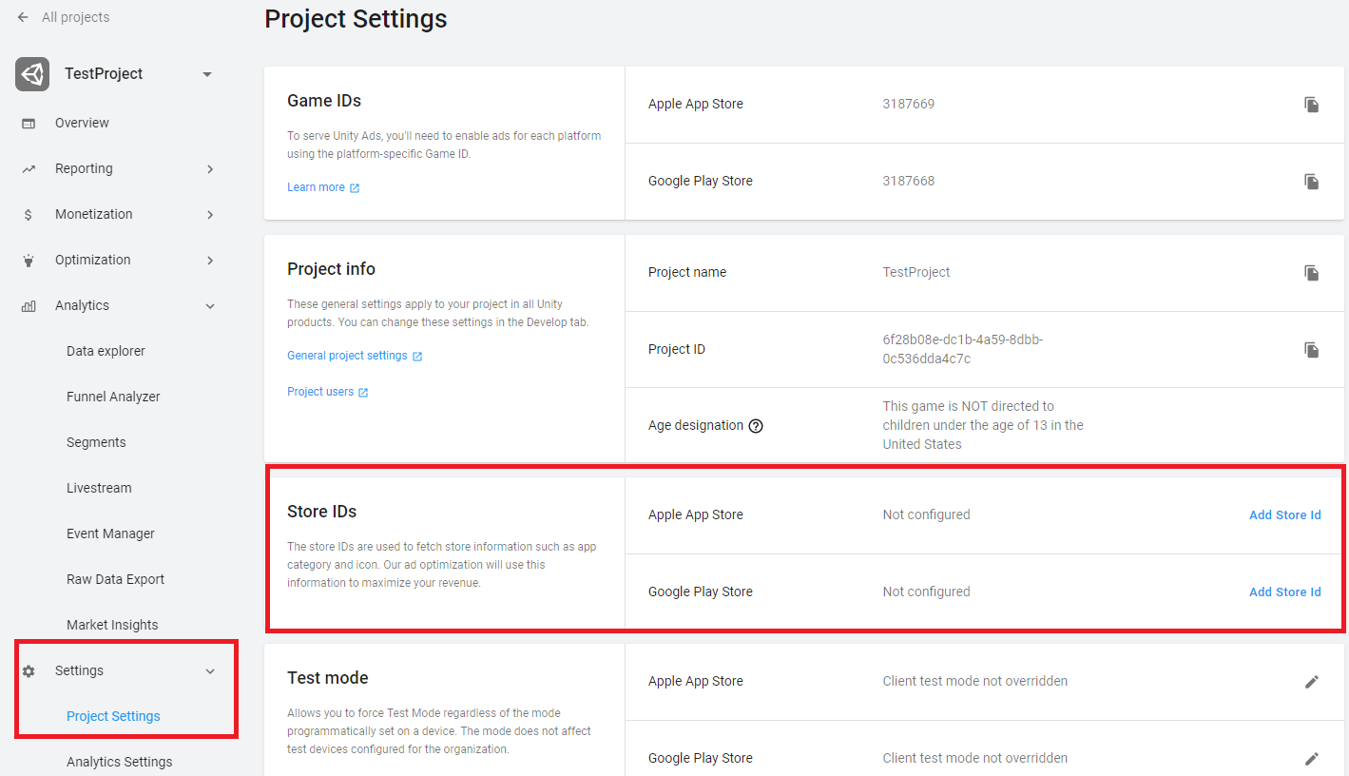Open the Project users link
Viewport: 1349px width, 776px height.
(320, 392)
